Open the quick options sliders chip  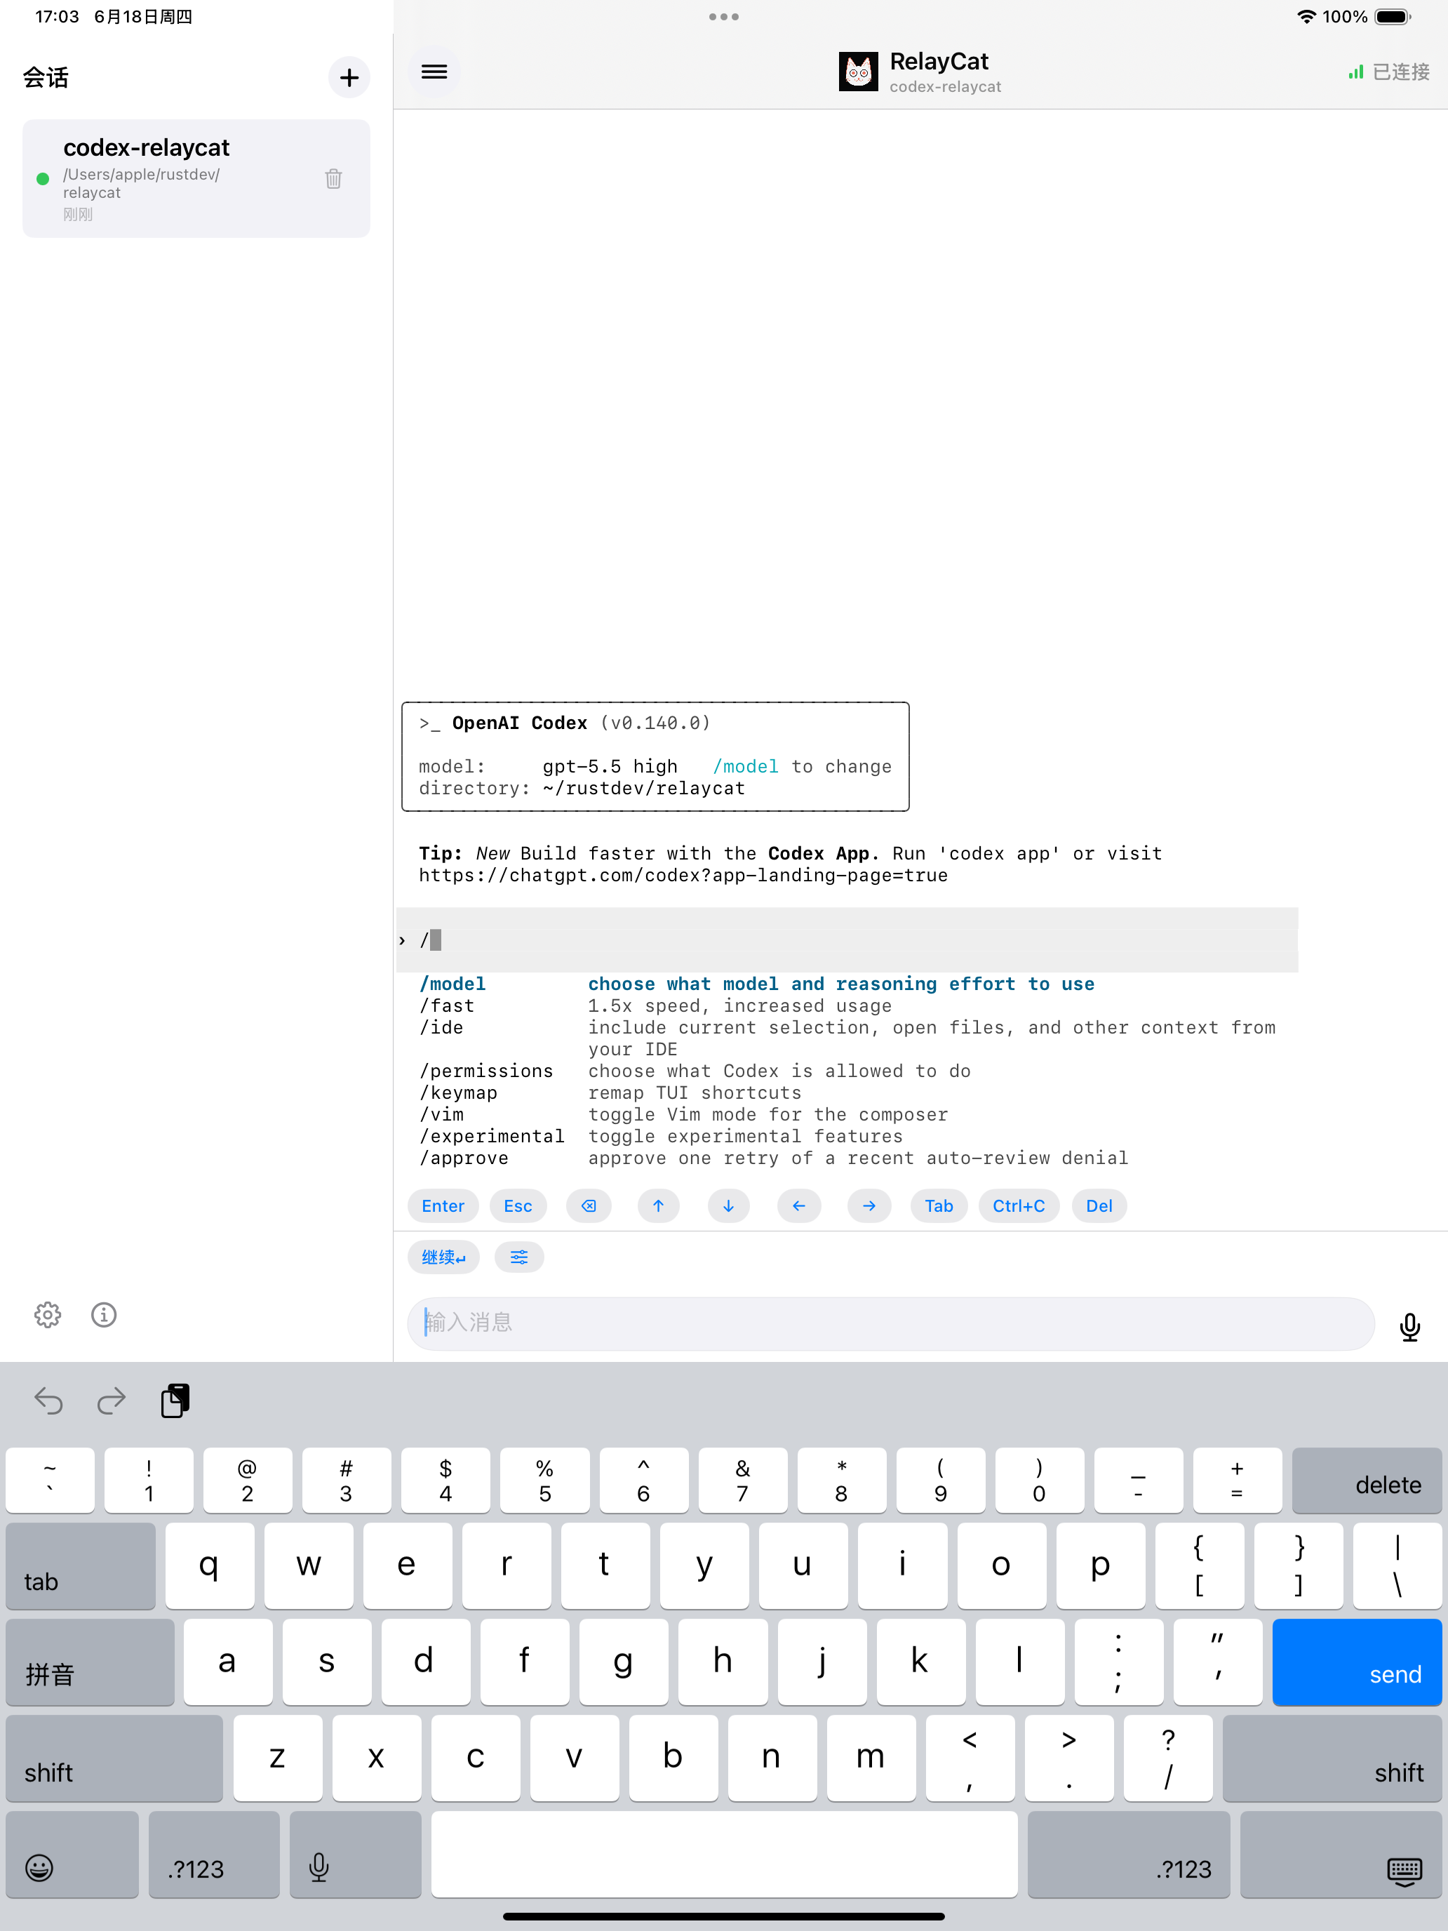(519, 1257)
